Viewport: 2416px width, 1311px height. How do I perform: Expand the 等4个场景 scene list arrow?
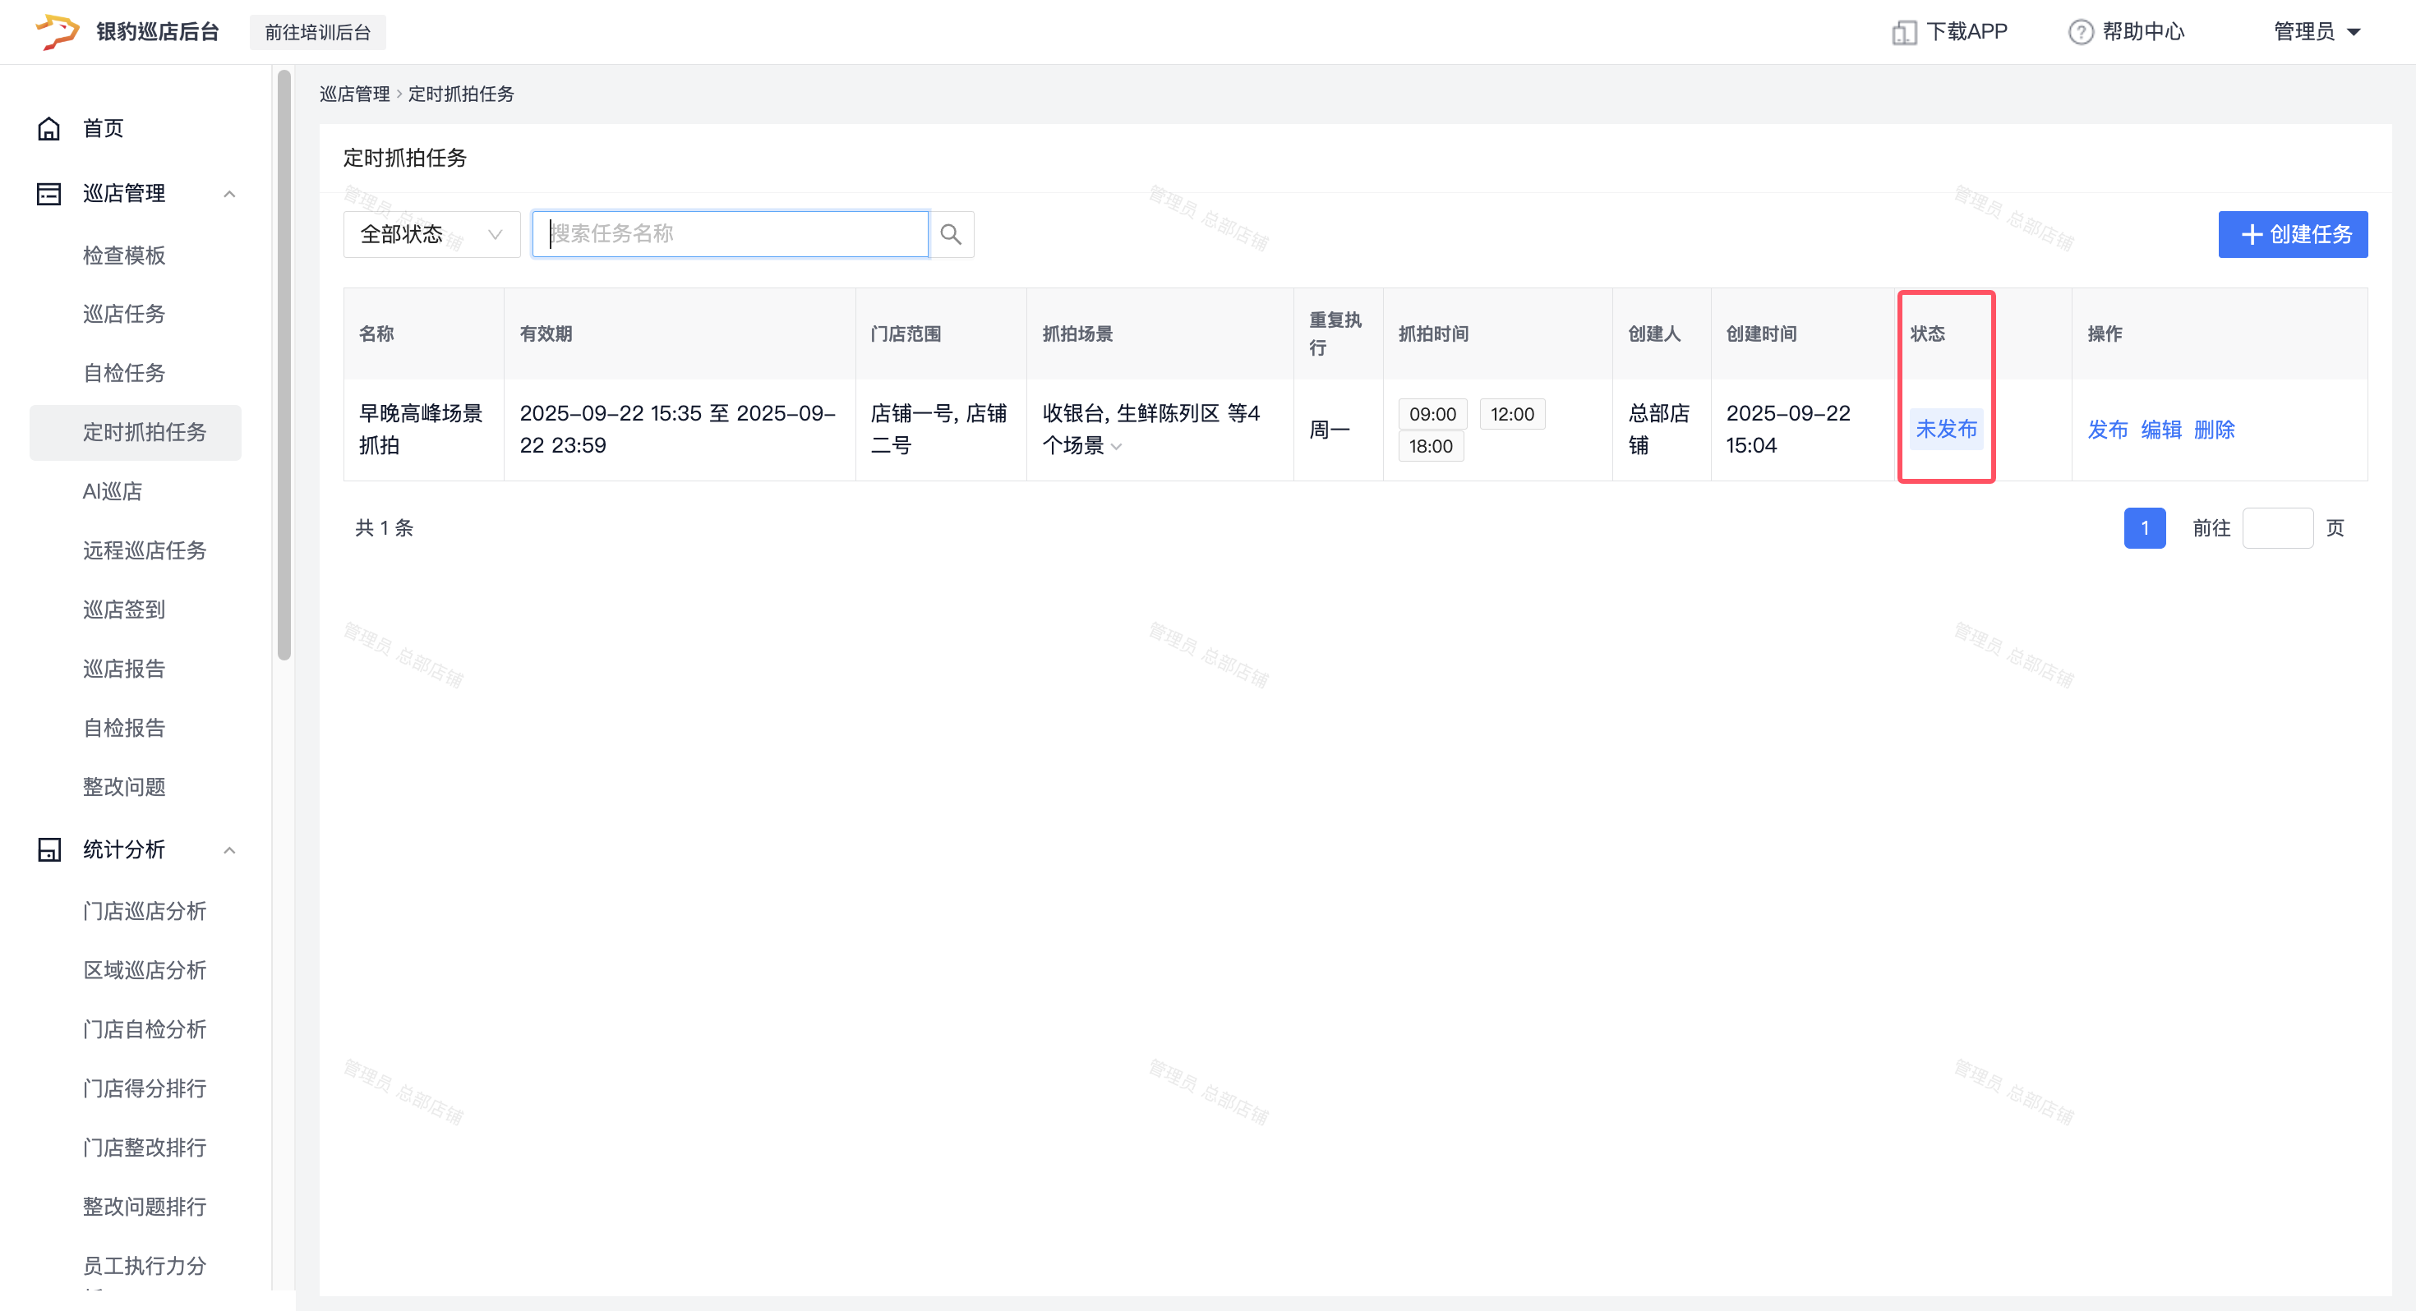click(1116, 446)
